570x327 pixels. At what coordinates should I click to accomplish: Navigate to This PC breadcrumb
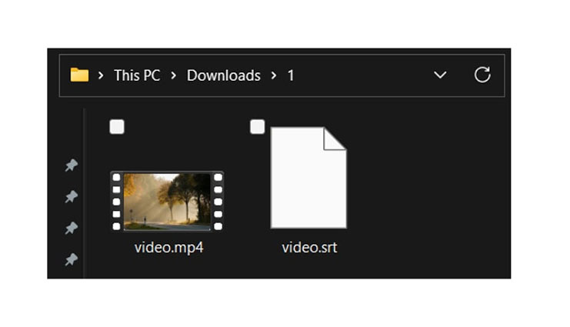(137, 75)
